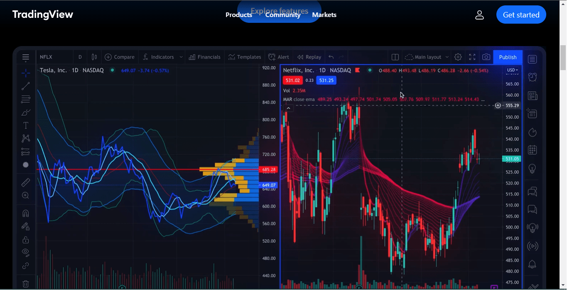Open the economic Calendar panel
This screenshot has height=290, width=567.
pos(533,150)
